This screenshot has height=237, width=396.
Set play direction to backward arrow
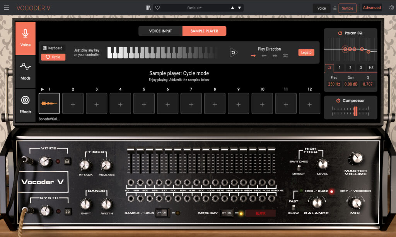click(264, 56)
